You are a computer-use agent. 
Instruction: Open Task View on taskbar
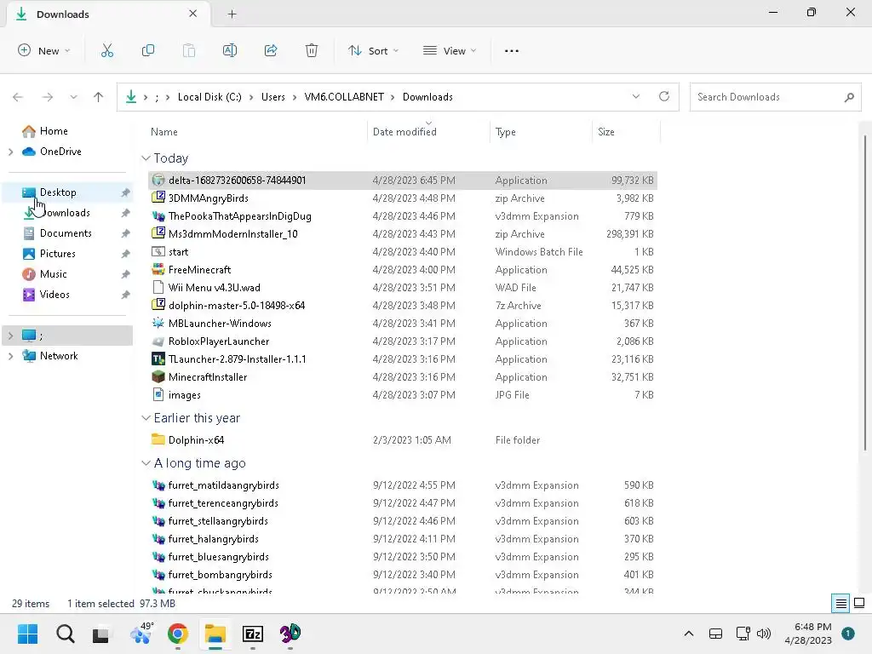click(100, 634)
